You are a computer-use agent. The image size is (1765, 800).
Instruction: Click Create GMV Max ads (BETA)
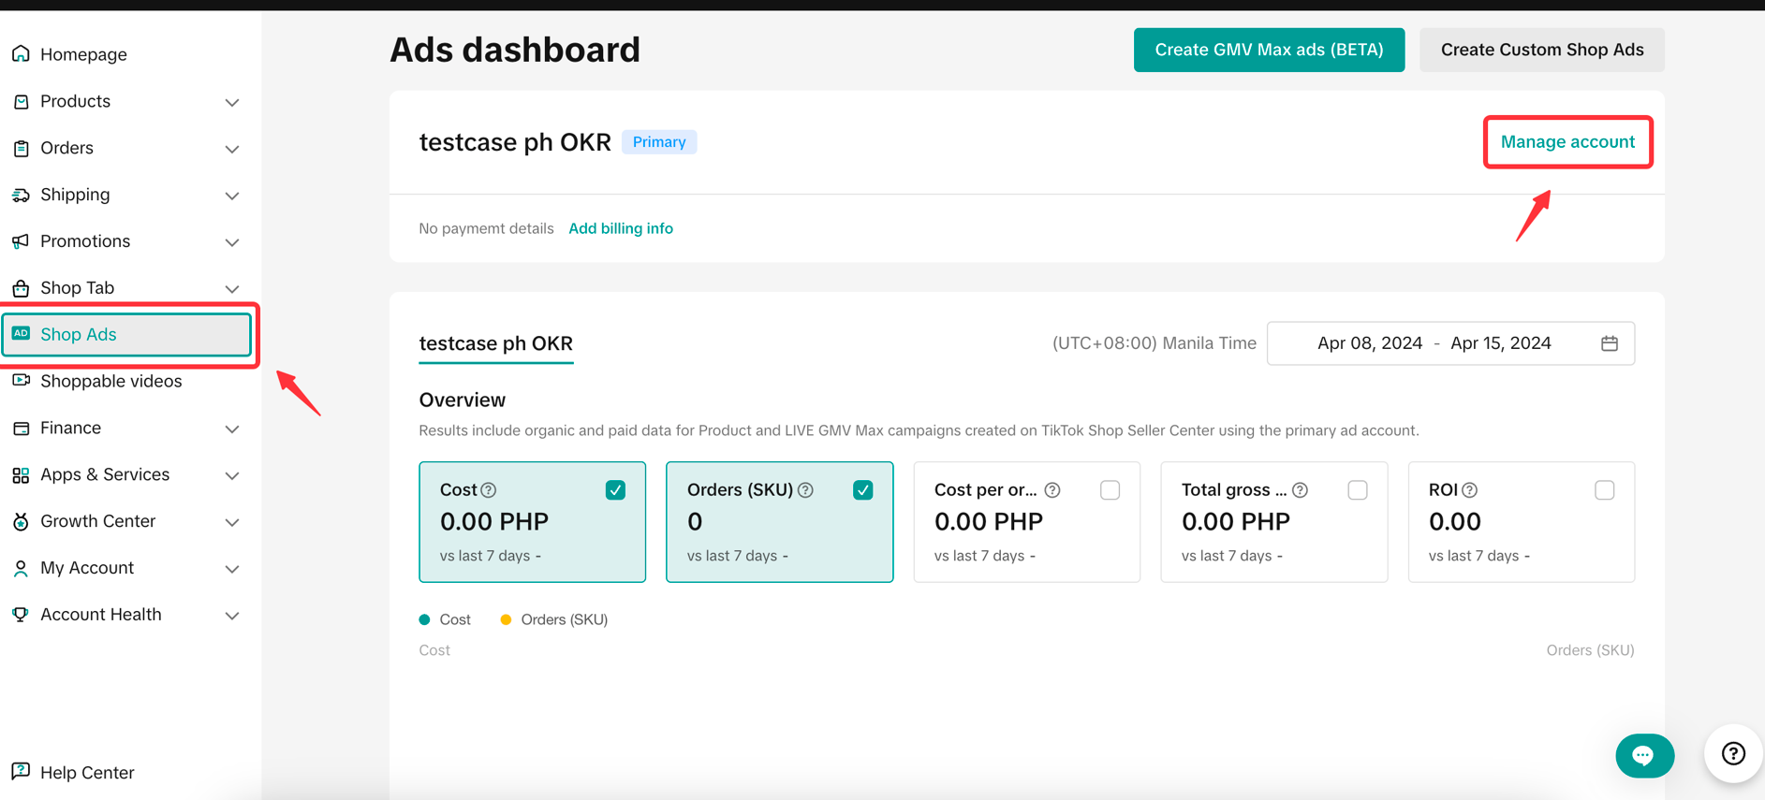pyautogui.click(x=1268, y=51)
